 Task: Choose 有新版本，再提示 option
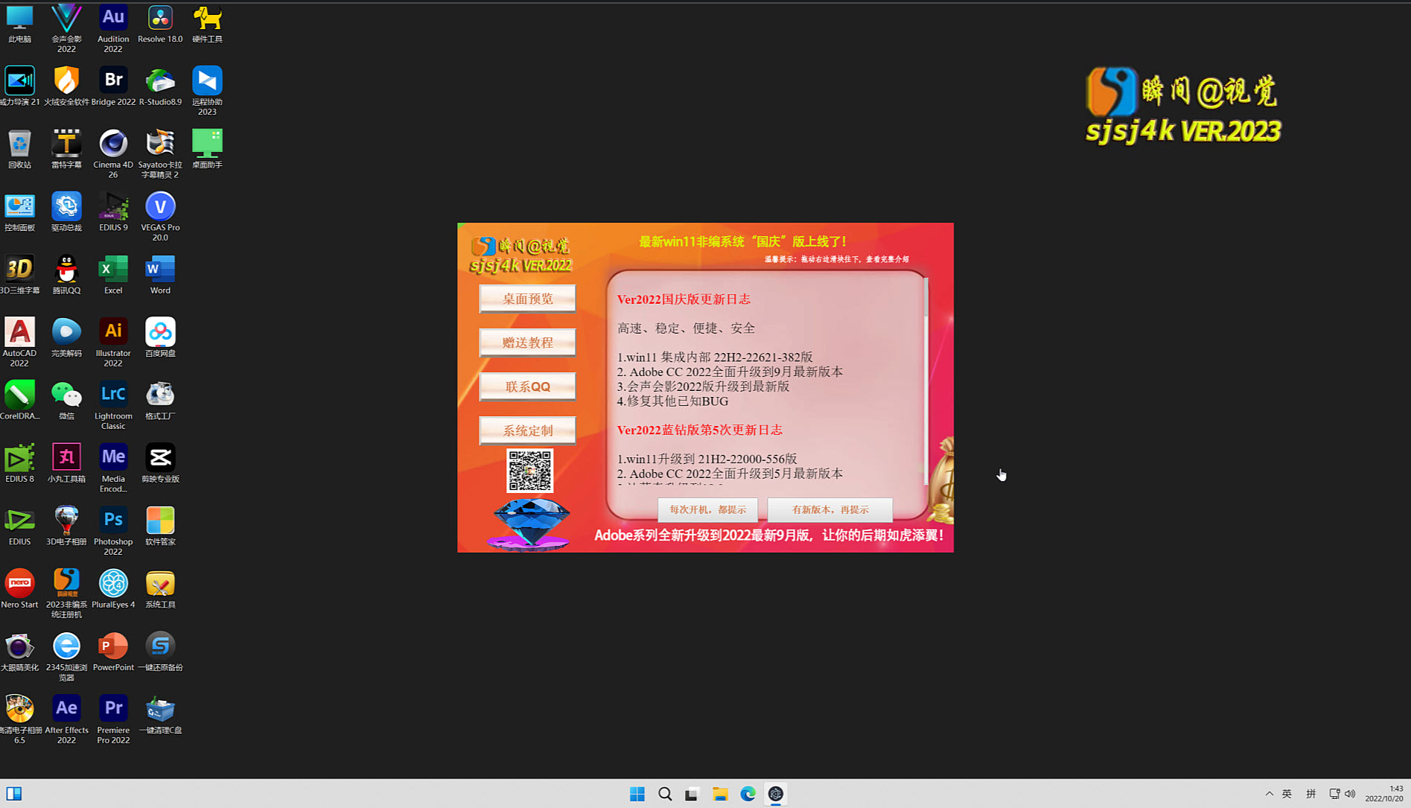(829, 509)
